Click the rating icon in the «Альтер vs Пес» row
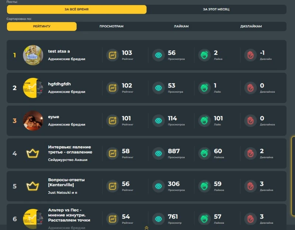Image resolution: width=295 pixels, height=230 pixels. [112, 219]
